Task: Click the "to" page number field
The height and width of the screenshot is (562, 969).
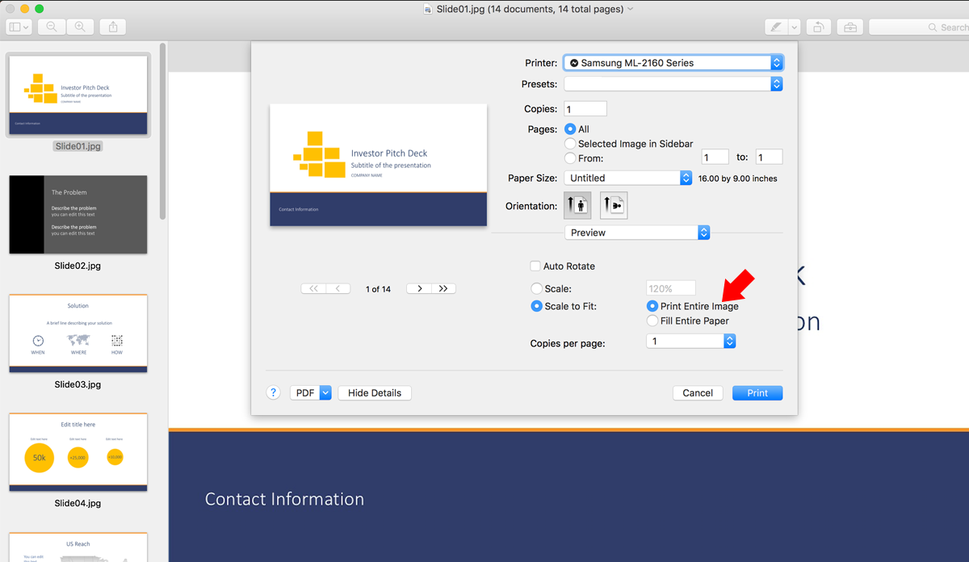Action: [x=769, y=157]
